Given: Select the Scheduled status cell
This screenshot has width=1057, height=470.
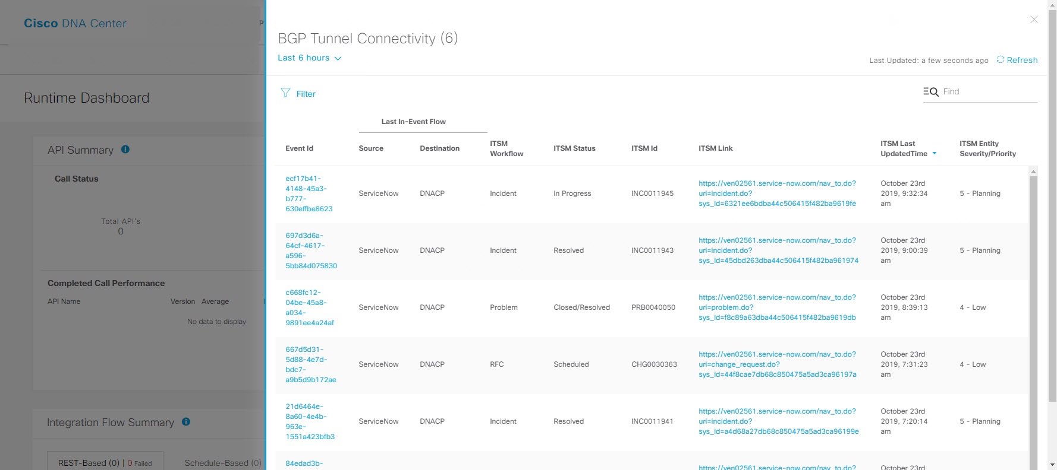Looking at the screenshot, I should point(571,364).
